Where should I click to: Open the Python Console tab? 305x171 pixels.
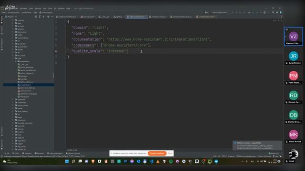(x=73, y=153)
